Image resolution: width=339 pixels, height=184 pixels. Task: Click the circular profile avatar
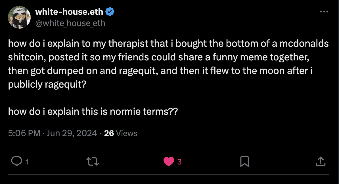(x=19, y=17)
